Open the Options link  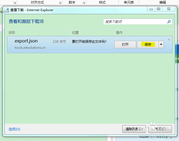coord(14,129)
